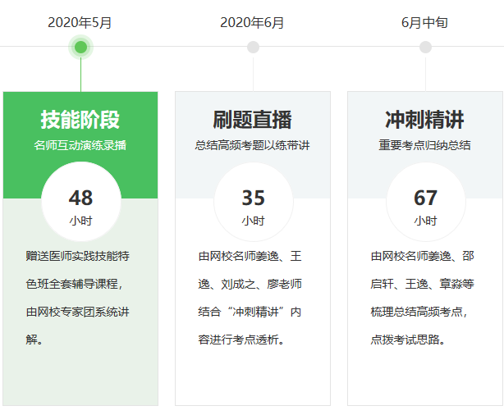Click the gray timeline dot for 6月中旬

425,47
